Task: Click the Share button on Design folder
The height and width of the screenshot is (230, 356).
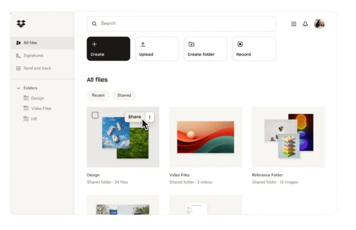Action: coord(134,117)
